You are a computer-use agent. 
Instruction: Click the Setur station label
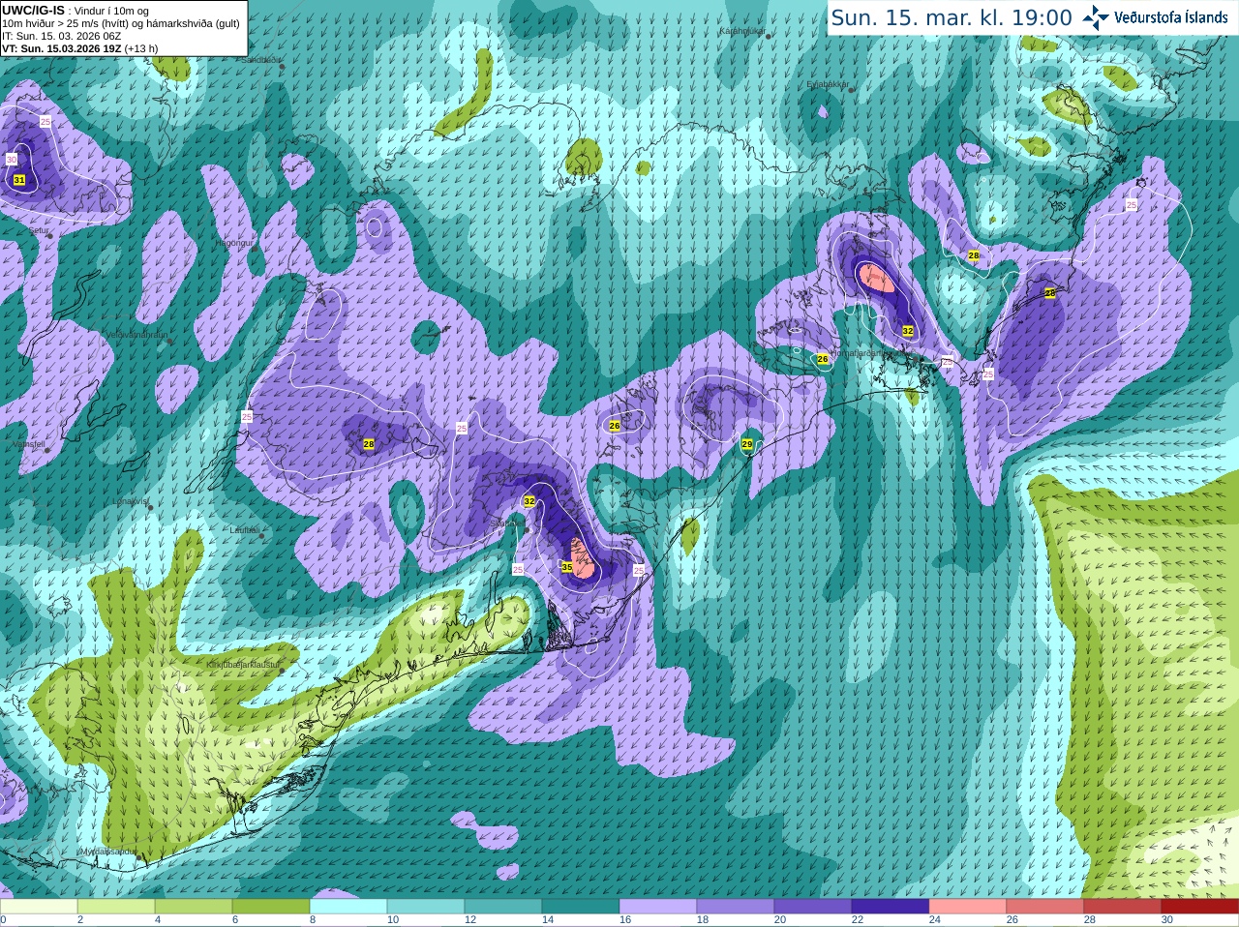point(39,231)
